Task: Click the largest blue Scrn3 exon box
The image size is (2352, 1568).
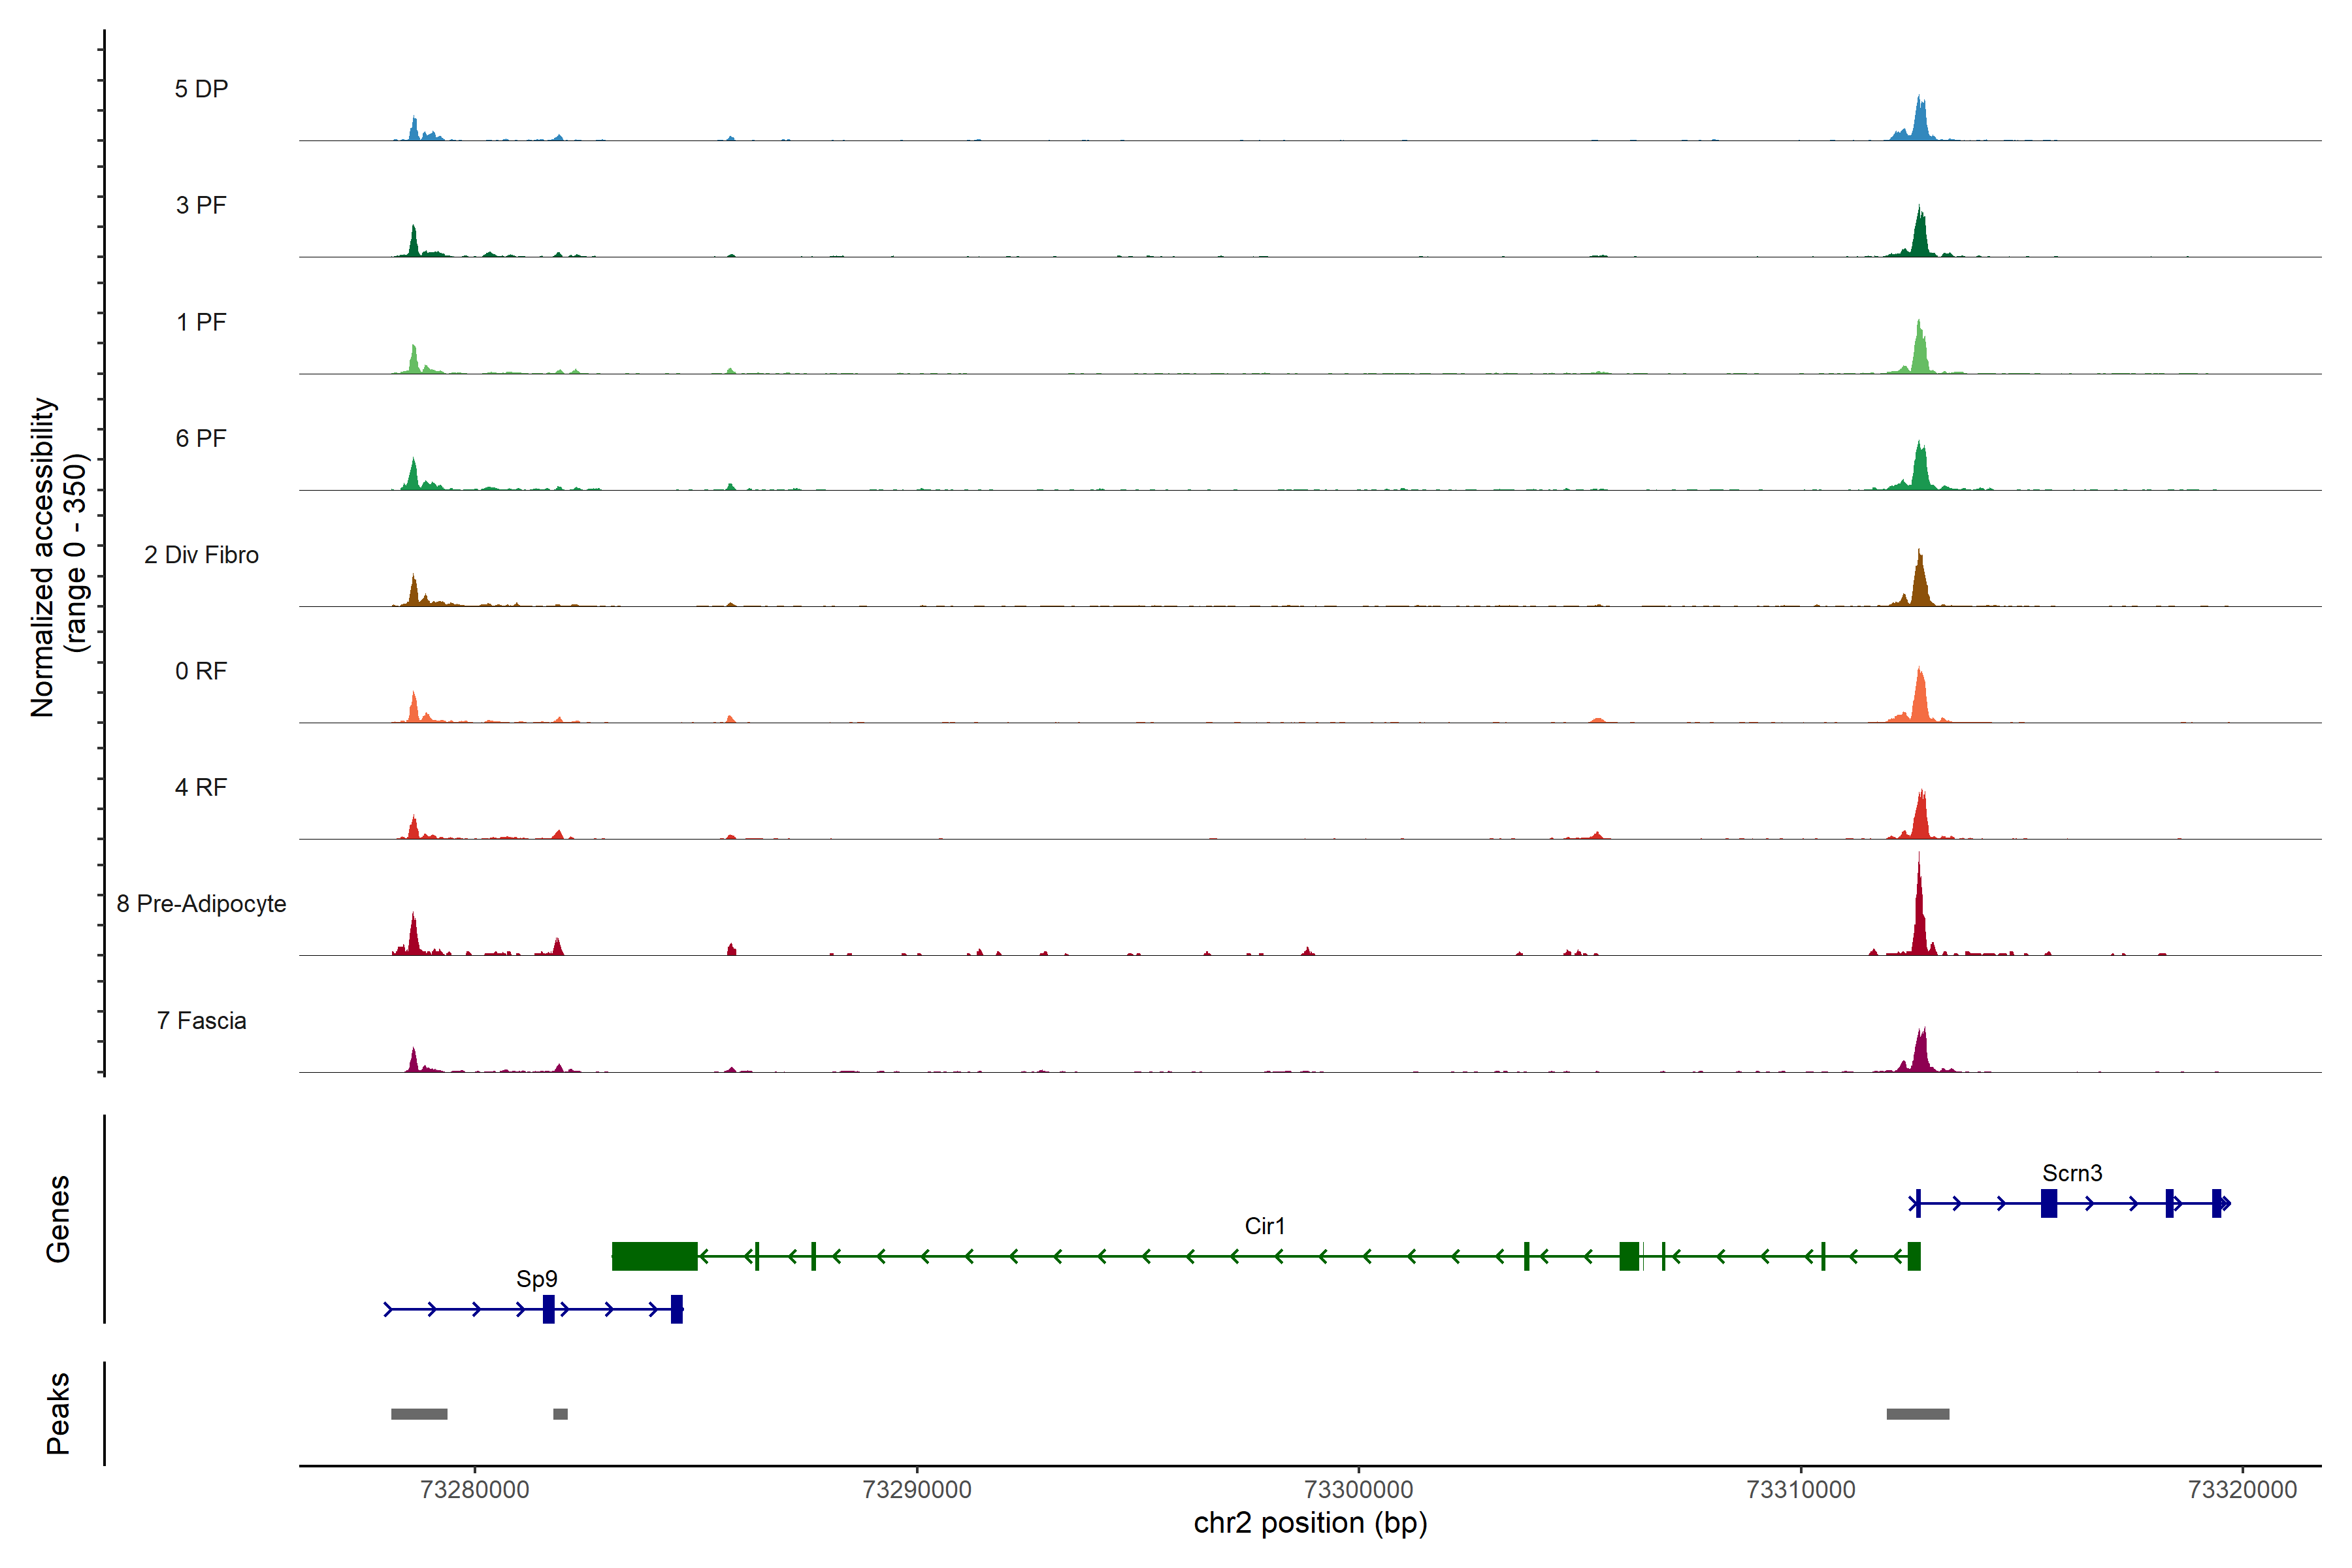Action: [x=2048, y=1203]
